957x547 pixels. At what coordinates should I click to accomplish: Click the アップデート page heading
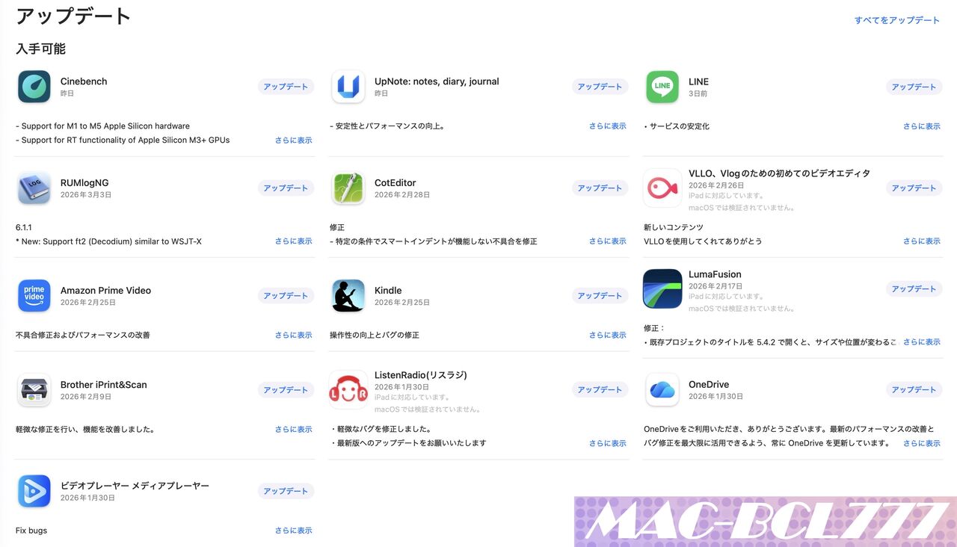pos(73,16)
